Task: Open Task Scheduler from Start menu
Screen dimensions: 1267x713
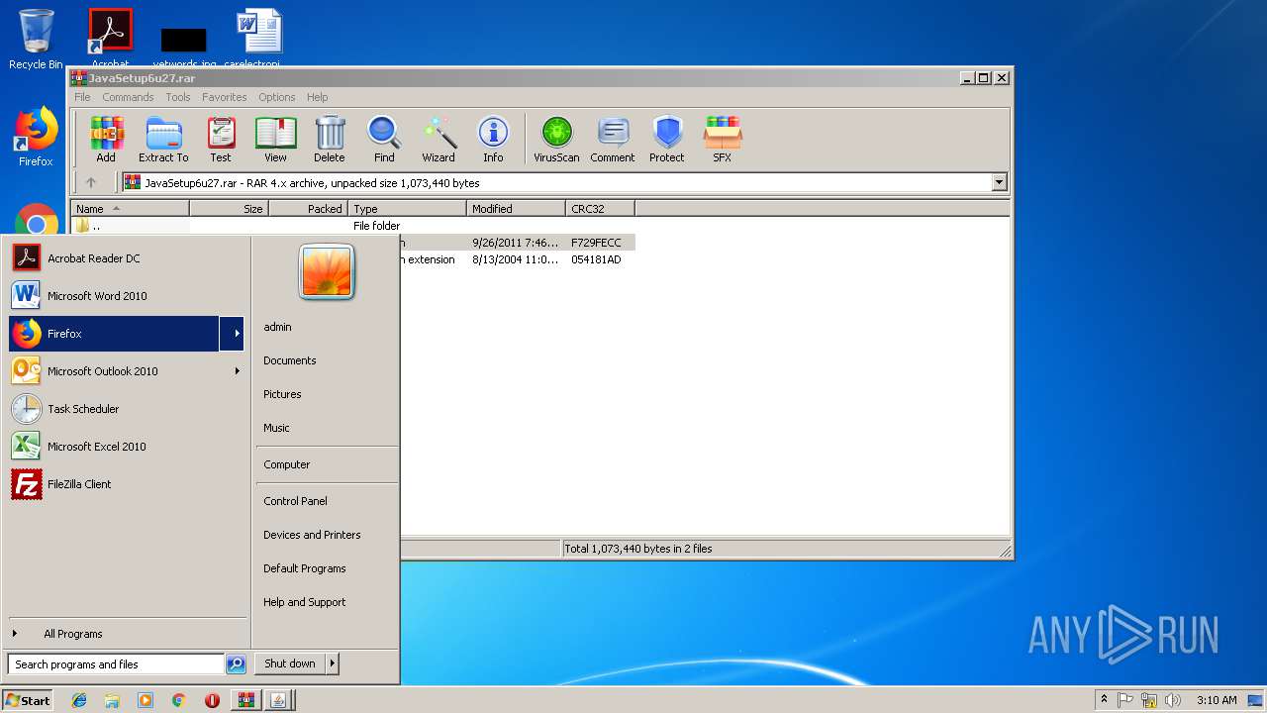Action: 127,409
